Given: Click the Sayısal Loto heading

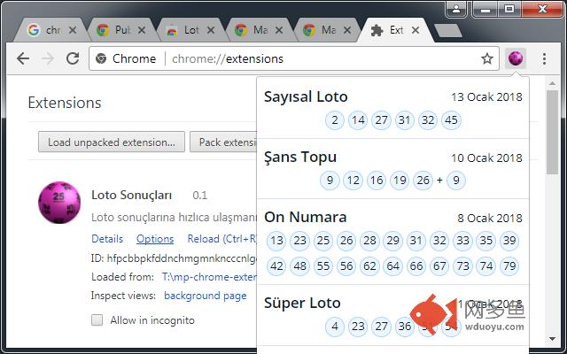Looking at the screenshot, I should tap(306, 96).
